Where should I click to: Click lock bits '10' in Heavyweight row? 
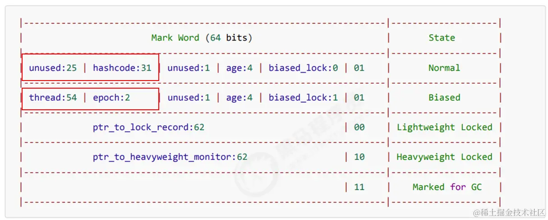(359, 157)
